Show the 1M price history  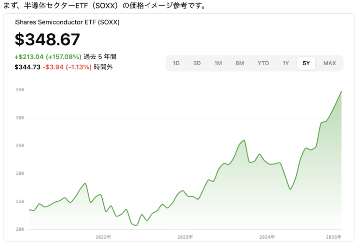coord(218,63)
